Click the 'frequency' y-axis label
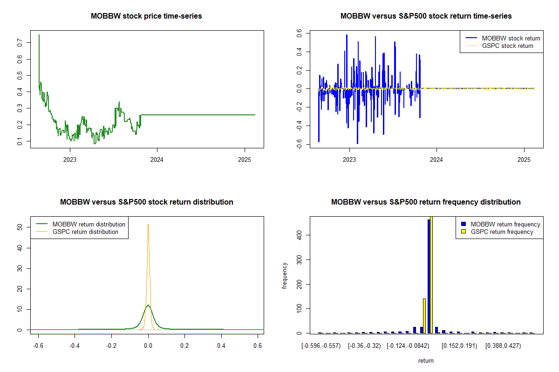This screenshot has height=372, width=559. (x=285, y=275)
